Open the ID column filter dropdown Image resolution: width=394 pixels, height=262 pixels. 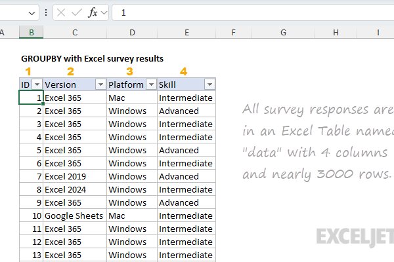coord(37,84)
